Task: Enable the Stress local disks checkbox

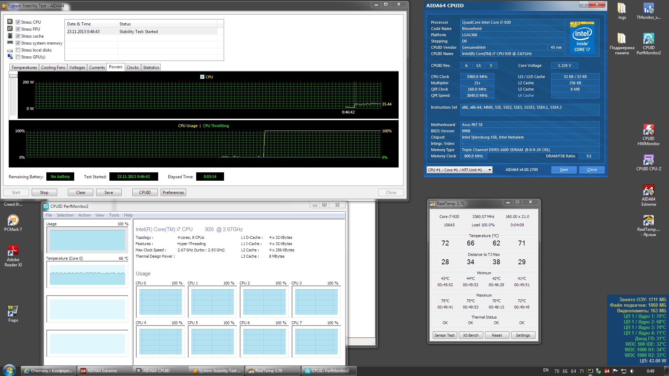Action: tap(18, 50)
